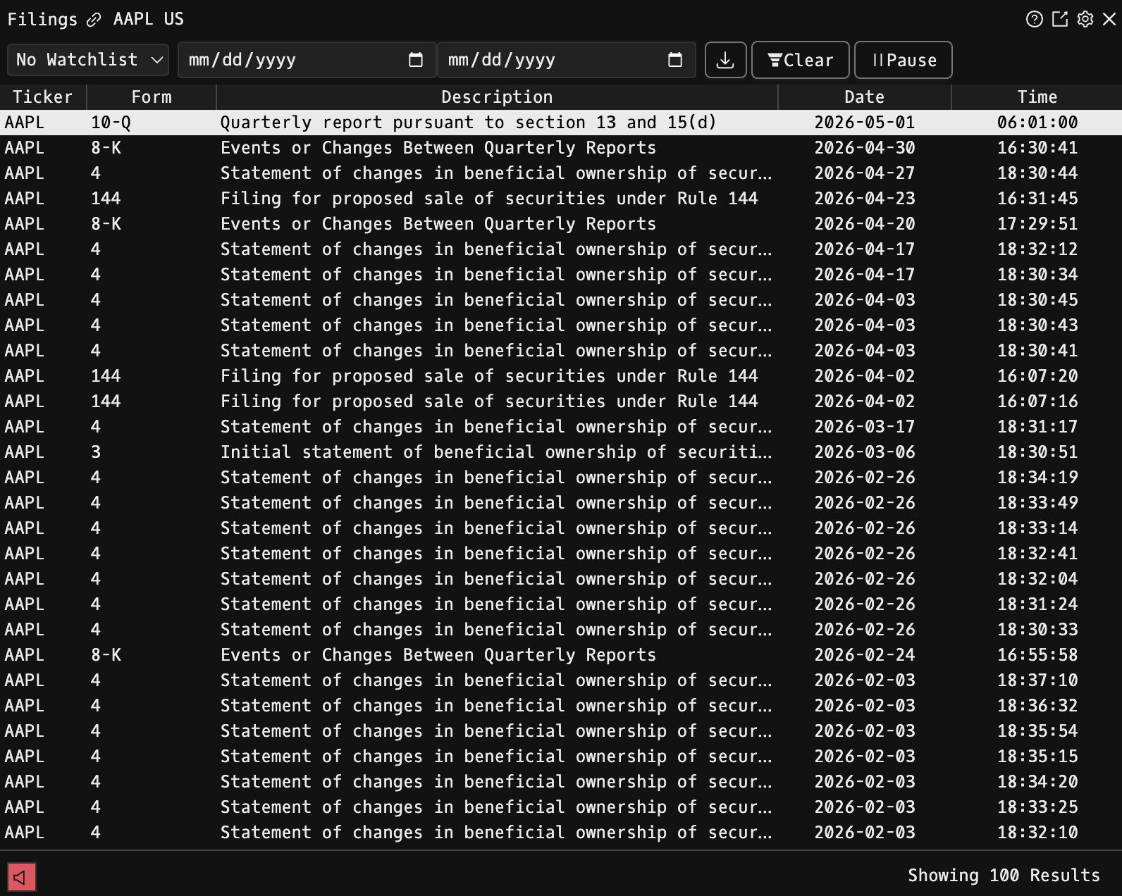Select the Form 4 filing at 18:30:34

tap(561, 275)
